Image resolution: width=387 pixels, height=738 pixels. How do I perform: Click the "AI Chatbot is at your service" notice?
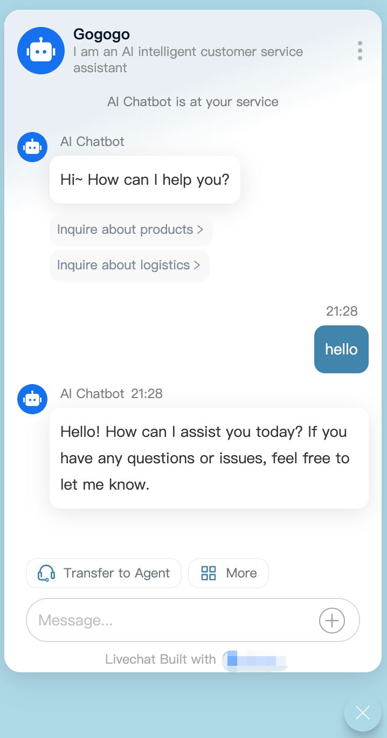(193, 102)
